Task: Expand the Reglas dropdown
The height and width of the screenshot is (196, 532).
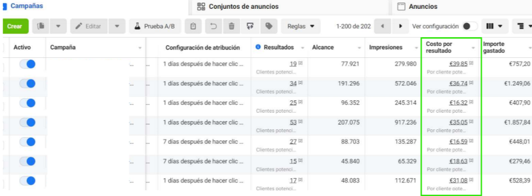Action: pyautogui.click(x=301, y=26)
